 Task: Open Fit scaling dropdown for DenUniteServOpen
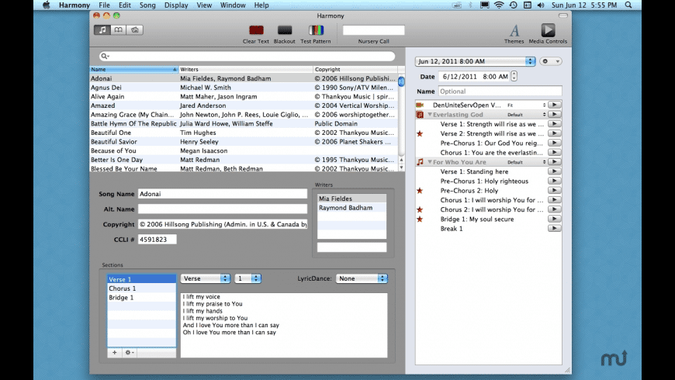tap(526, 105)
